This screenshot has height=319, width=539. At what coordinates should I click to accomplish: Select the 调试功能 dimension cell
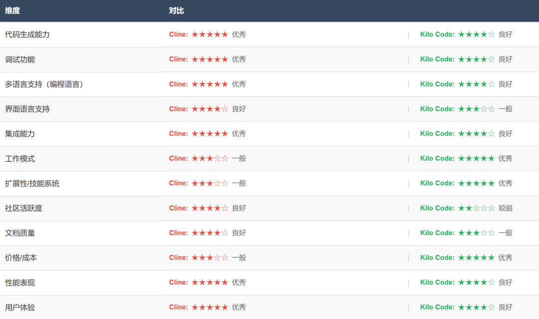81,59
